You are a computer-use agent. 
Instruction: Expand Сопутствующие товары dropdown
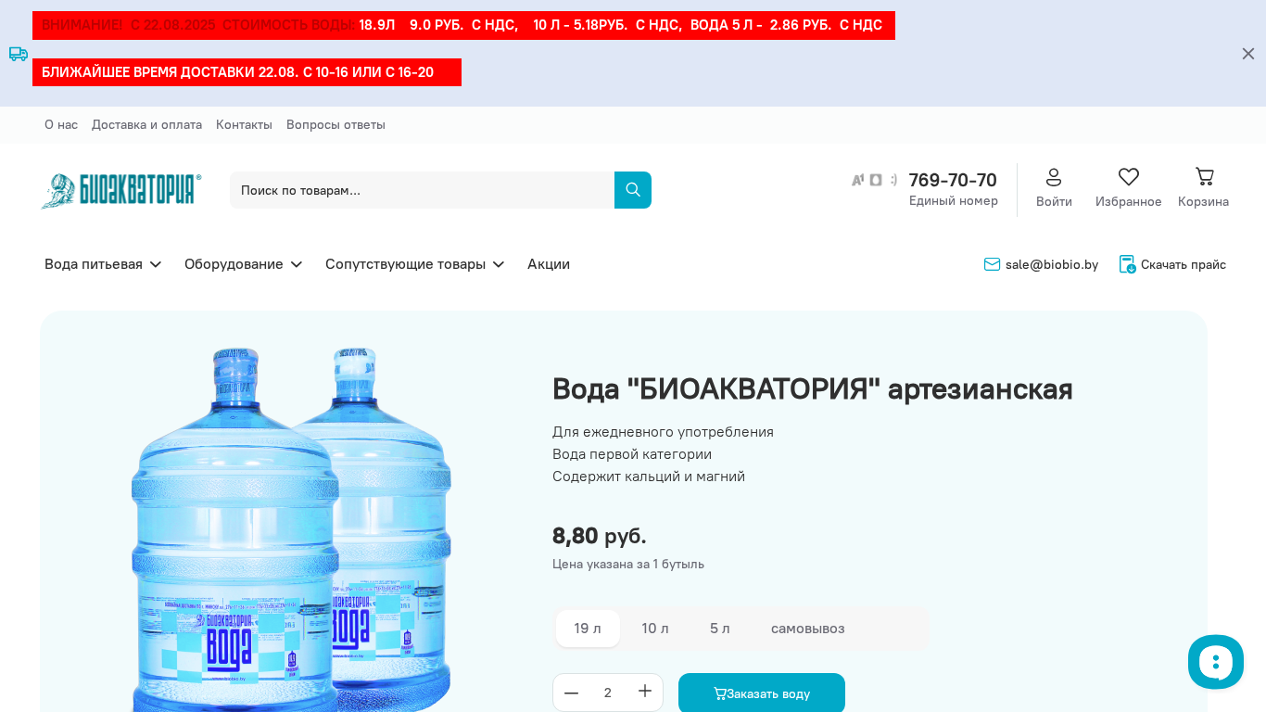tap(415, 264)
